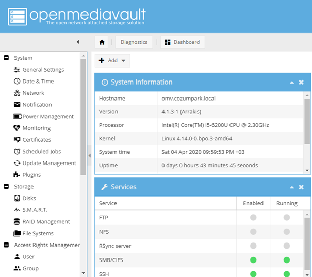Click the Scheduled Jobs alarm clock icon
This screenshot has width=312, height=277.
tap(17, 152)
